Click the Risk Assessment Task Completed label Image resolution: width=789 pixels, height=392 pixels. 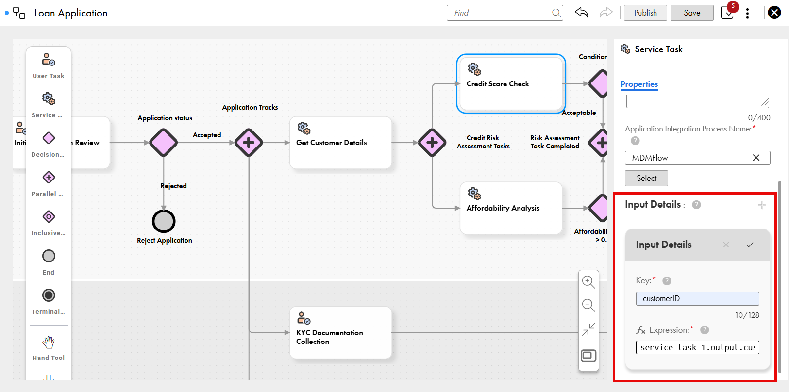tap(555, 142)
